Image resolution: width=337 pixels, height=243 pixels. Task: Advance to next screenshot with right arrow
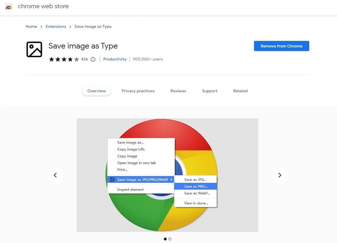pos(279,175)
